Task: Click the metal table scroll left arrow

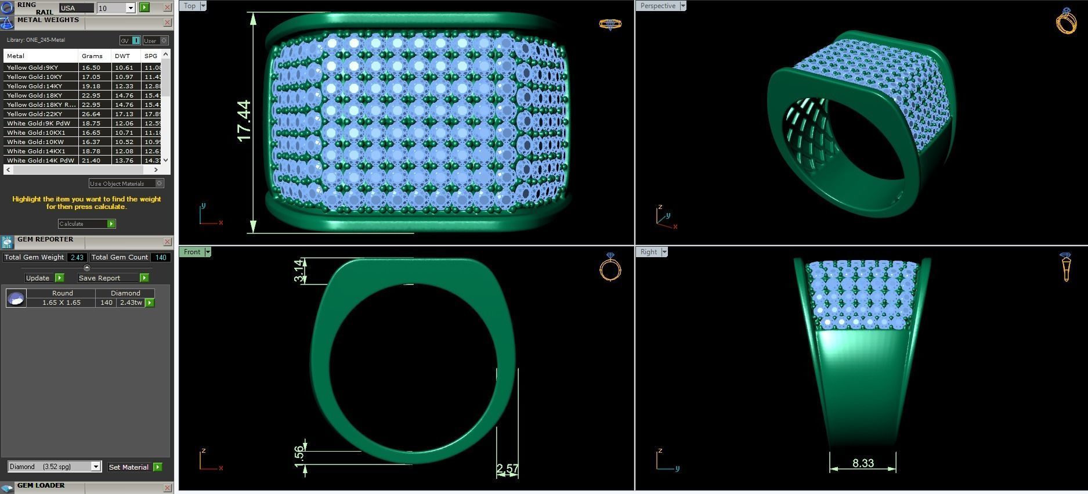Action: coord(8,170)
